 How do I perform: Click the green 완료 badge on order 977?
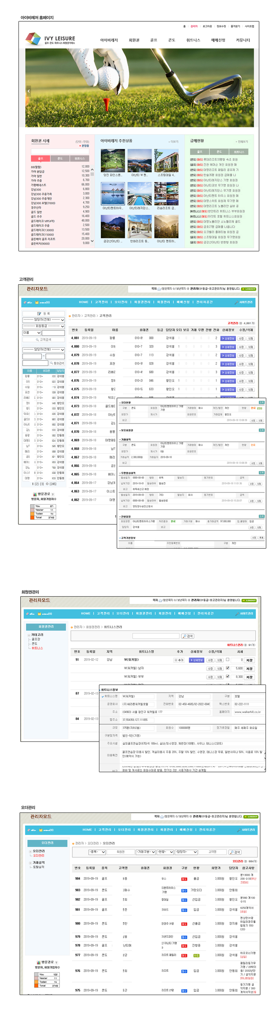tap(196, 956)
